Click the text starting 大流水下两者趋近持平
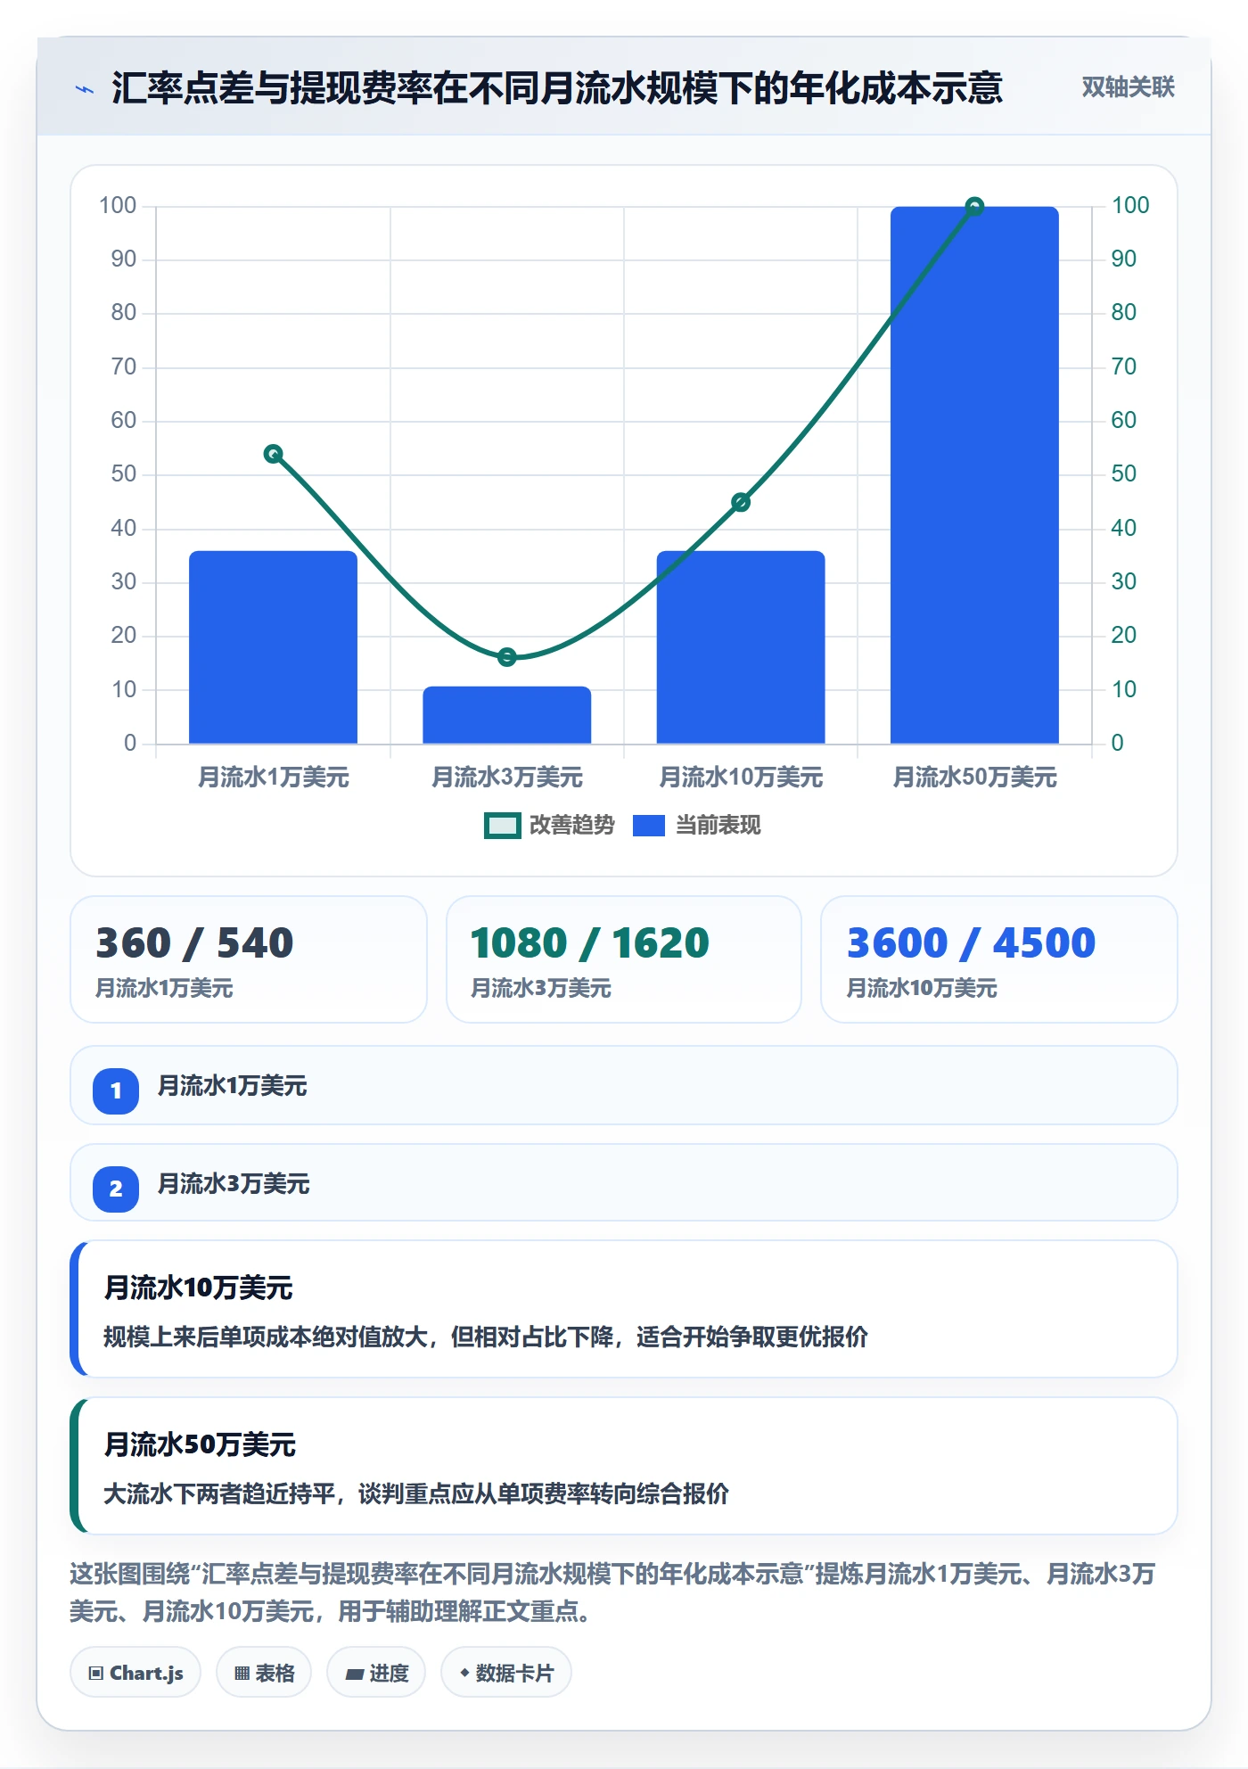The width and height of the screenshot is (1248, 1769). point(416,1493)
